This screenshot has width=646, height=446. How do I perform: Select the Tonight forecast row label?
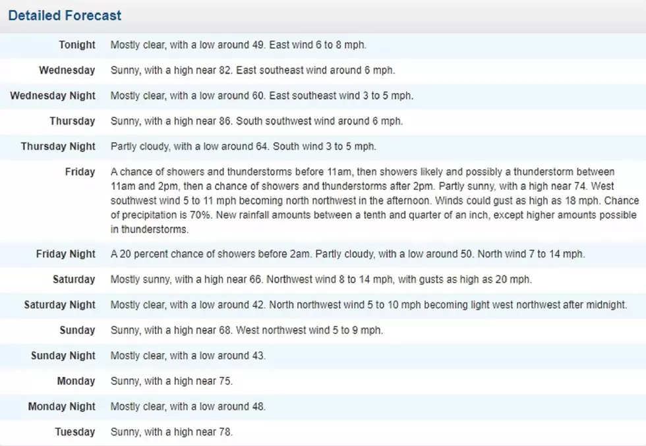(77, 45)
